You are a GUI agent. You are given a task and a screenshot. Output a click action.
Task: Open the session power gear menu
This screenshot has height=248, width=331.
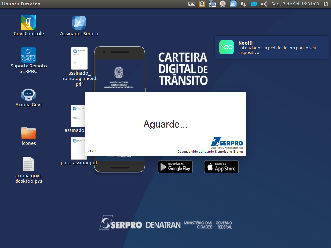tap(326, 4)
